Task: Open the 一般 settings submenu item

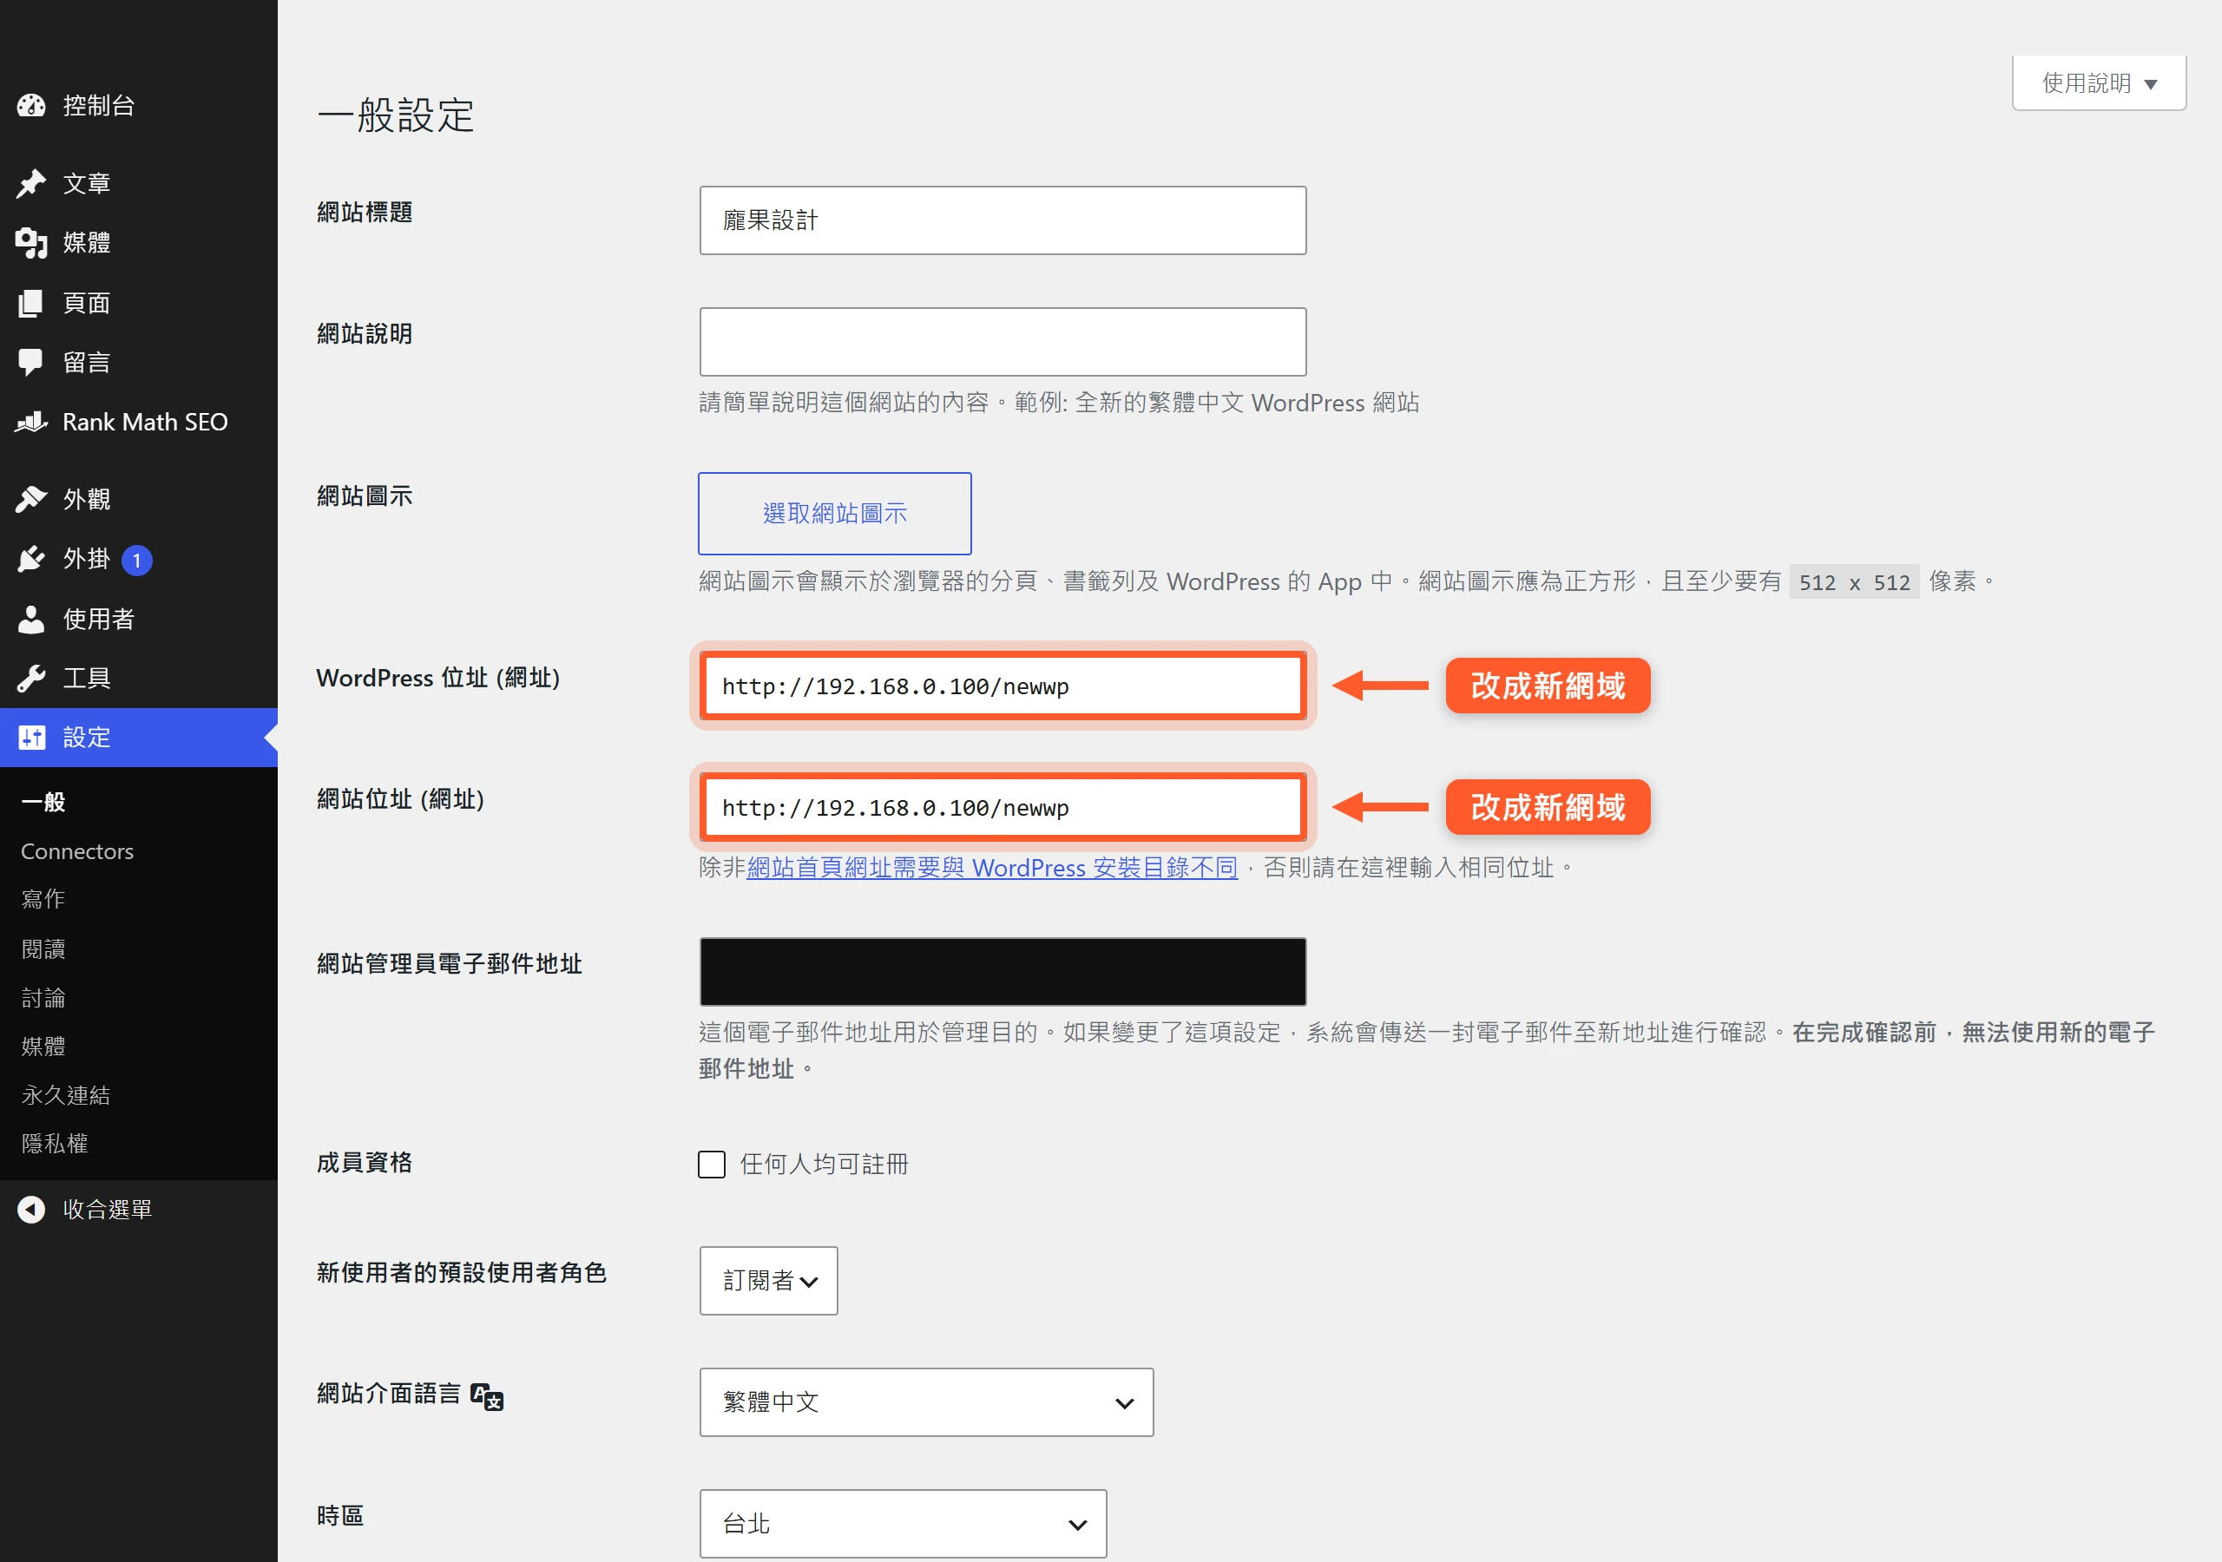Action: click(x=43, y=803)
